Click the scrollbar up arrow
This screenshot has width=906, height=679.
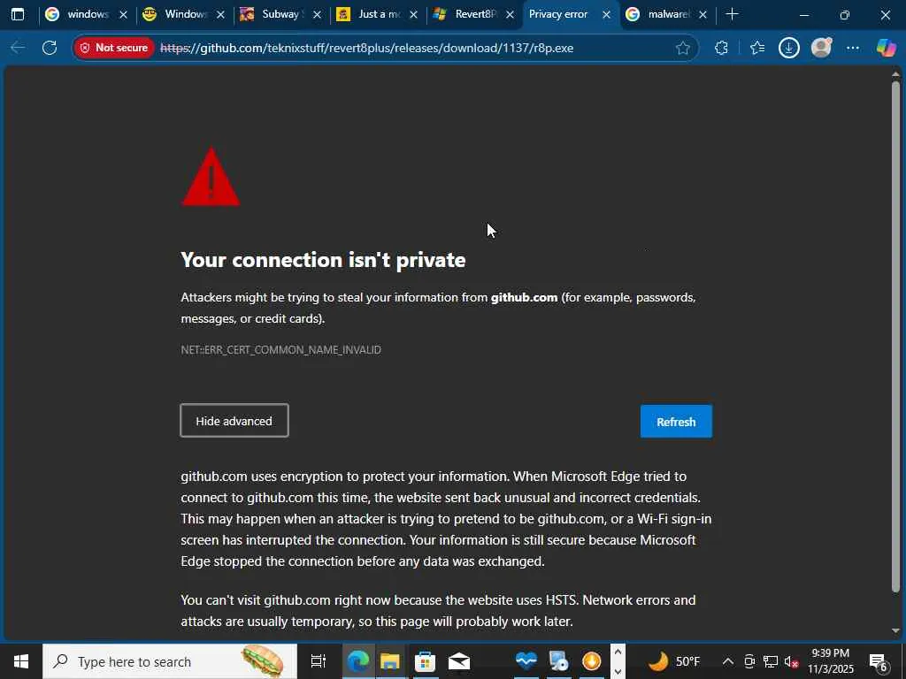coord(895,74)
